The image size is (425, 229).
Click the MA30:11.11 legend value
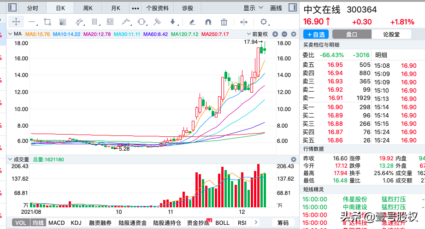(x=127, y=35)
